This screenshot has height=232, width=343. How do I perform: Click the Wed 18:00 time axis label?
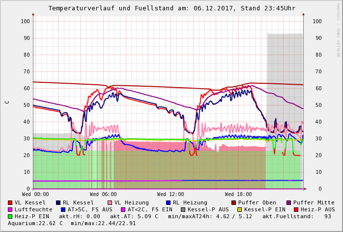click(x=238, y=194)
